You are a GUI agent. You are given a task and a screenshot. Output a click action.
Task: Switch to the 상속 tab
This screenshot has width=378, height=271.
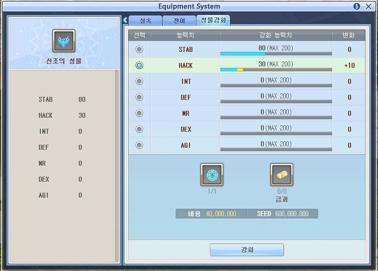point(146,21)
